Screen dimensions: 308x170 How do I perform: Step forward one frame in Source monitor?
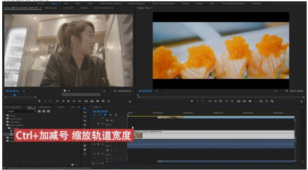(74, 101)
